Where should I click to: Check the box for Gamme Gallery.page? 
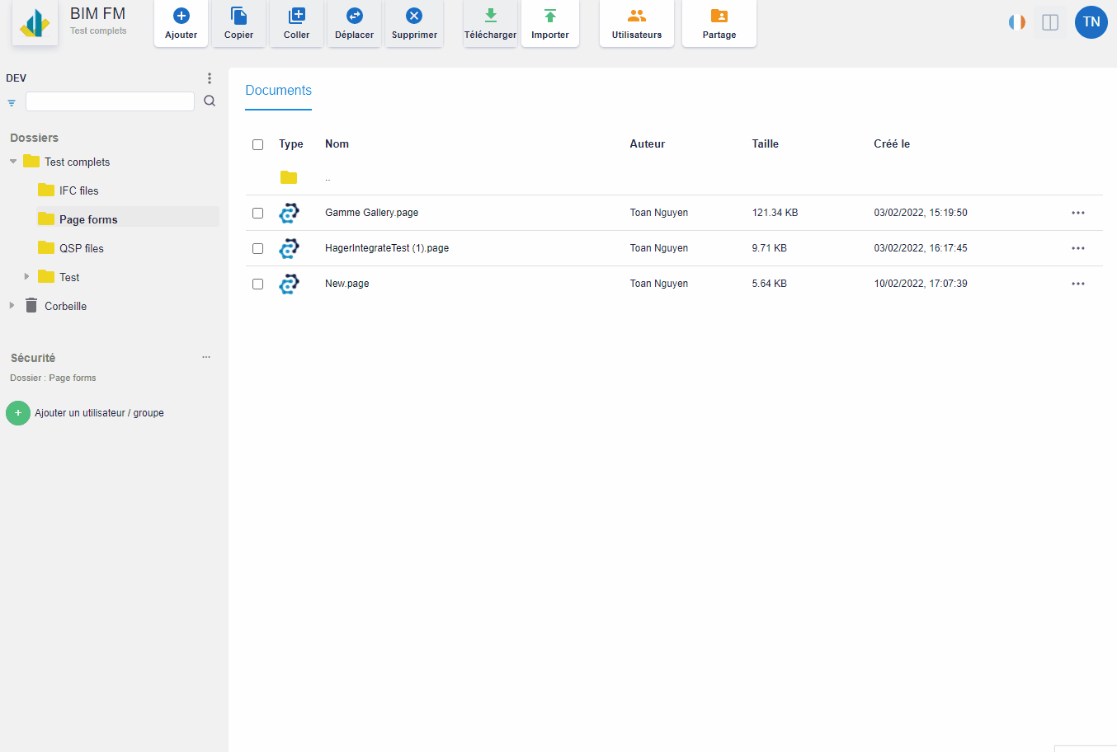(x=257, y=213)
